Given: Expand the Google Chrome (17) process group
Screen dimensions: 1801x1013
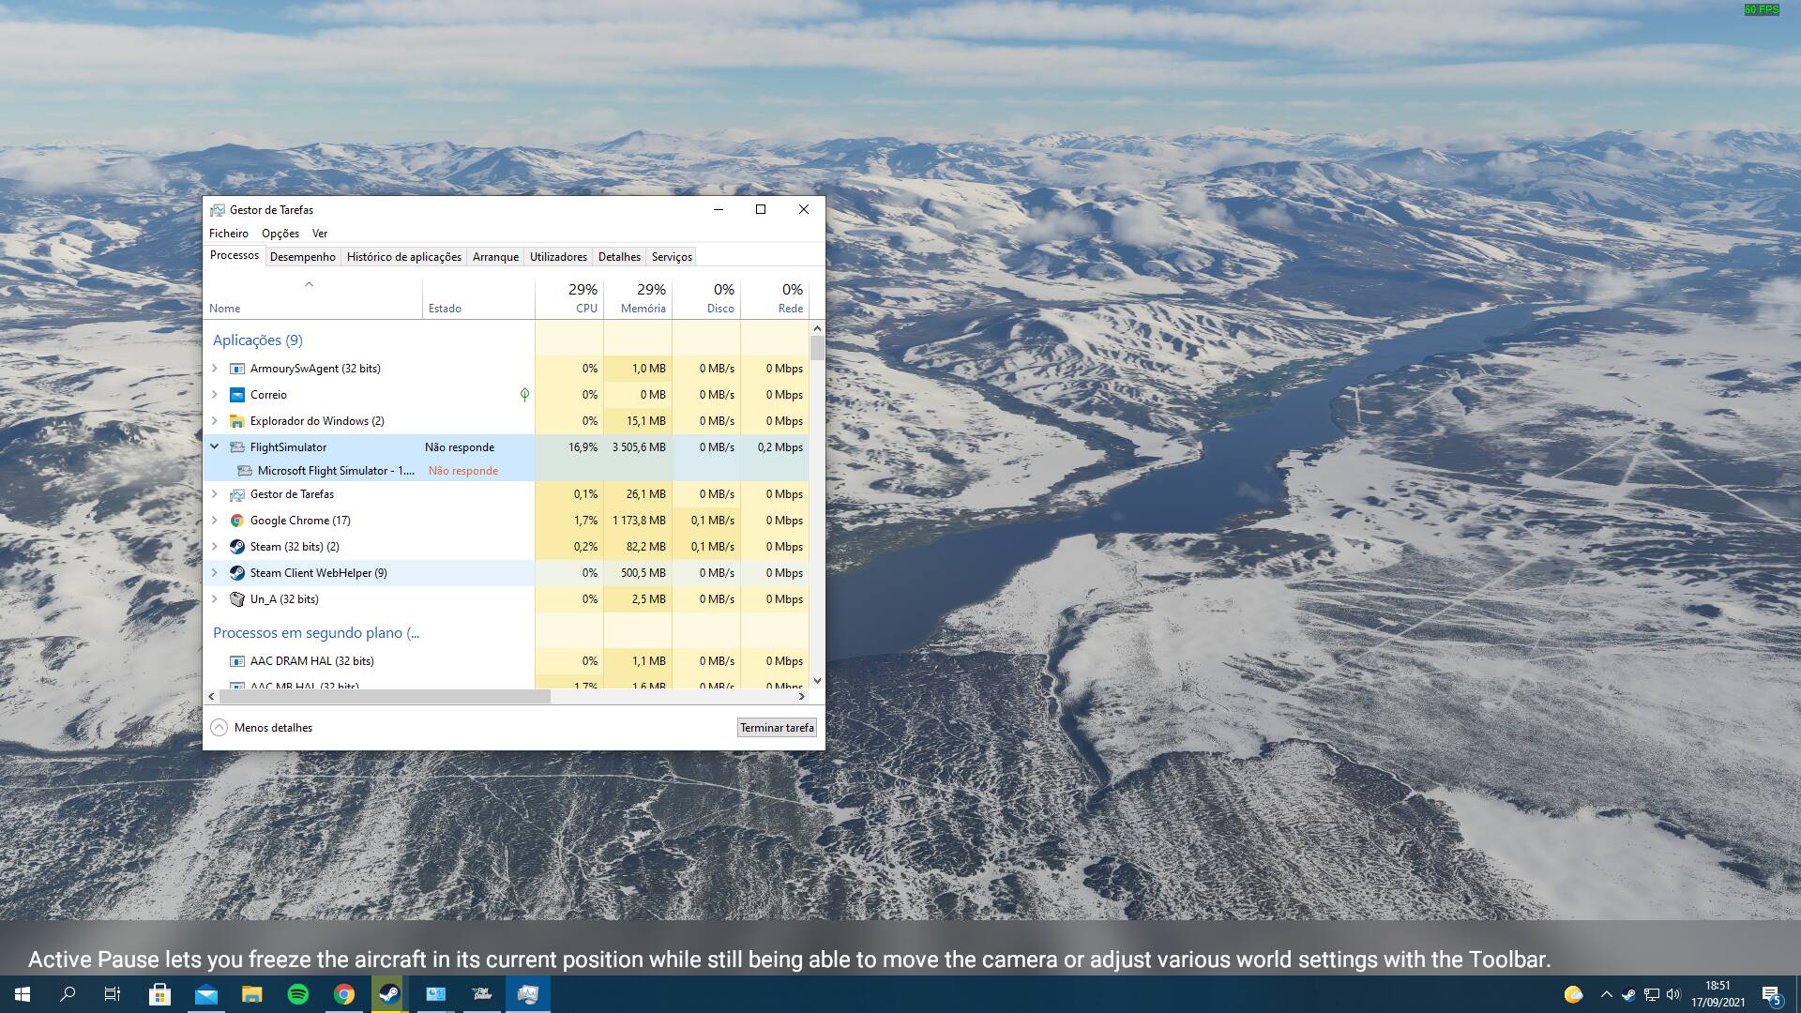Looking at the screenshot, I should tap(215, 521).
